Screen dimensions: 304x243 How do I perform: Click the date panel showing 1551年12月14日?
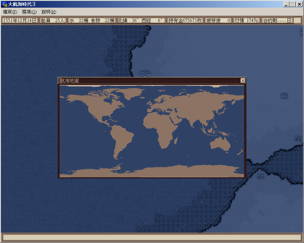tap(20, 20)
